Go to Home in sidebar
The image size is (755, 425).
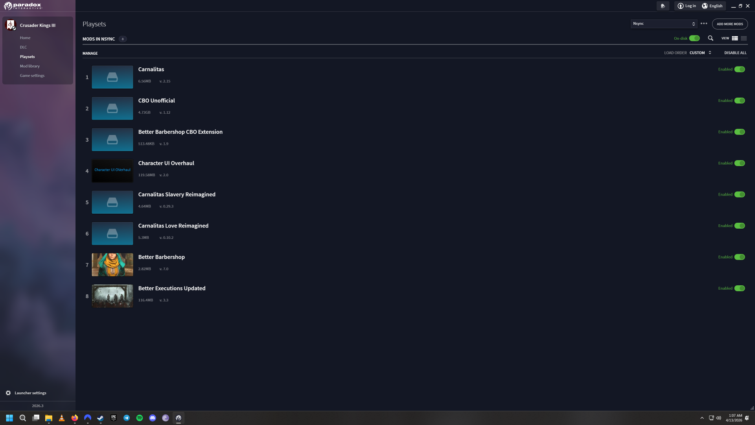(25, 38)
